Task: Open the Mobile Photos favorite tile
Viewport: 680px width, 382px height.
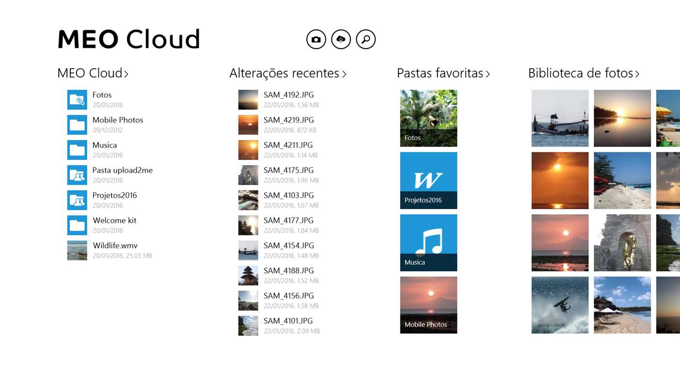Action: pyautogui.click(x=428, y=305)
